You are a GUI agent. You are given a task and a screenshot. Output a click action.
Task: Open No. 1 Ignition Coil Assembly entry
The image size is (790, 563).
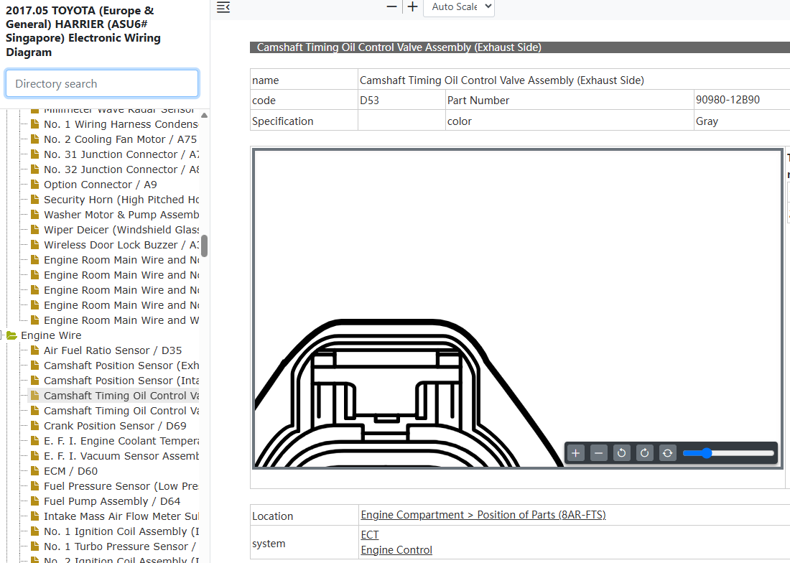121,532
